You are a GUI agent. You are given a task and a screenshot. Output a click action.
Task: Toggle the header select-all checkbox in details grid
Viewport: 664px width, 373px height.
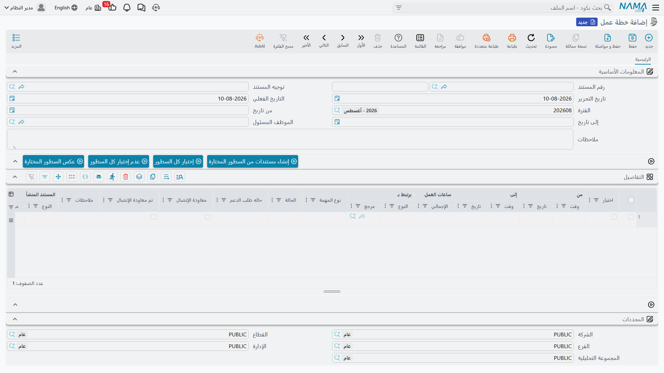(631, 200)
